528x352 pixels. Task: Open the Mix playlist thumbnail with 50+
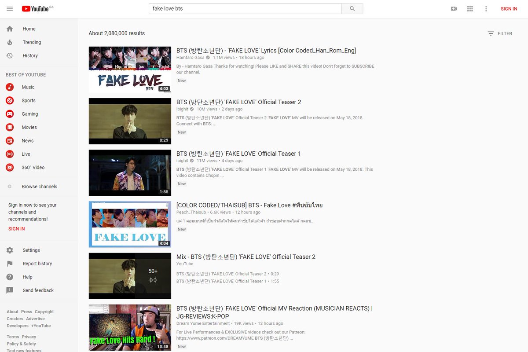130,276
